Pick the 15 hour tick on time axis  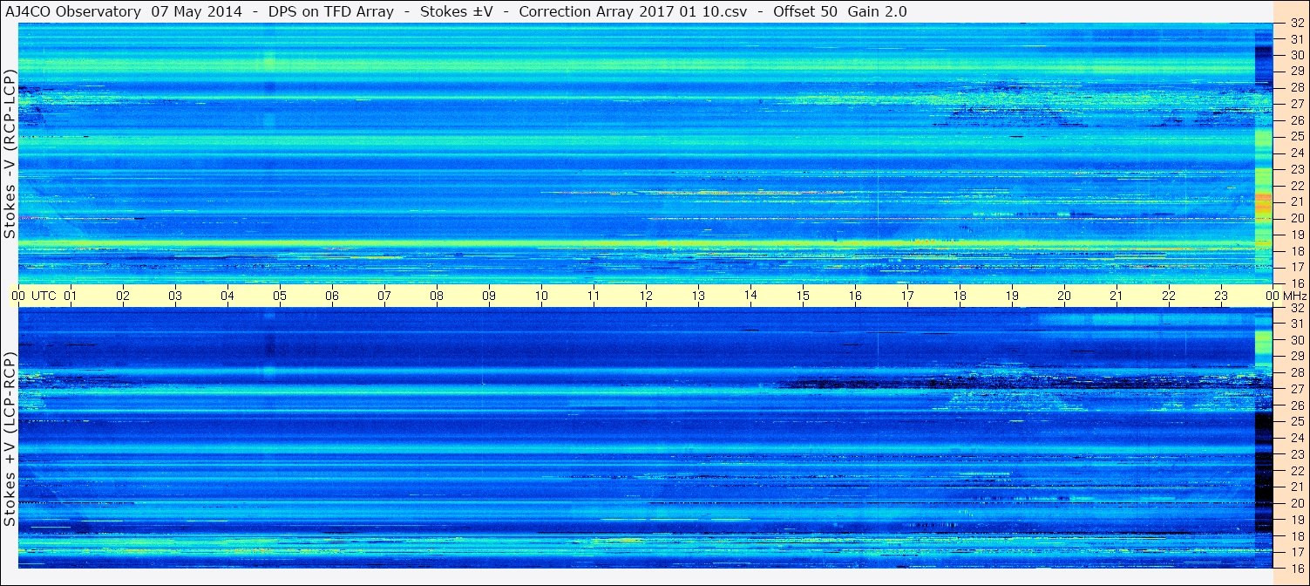tap(803, 296)
